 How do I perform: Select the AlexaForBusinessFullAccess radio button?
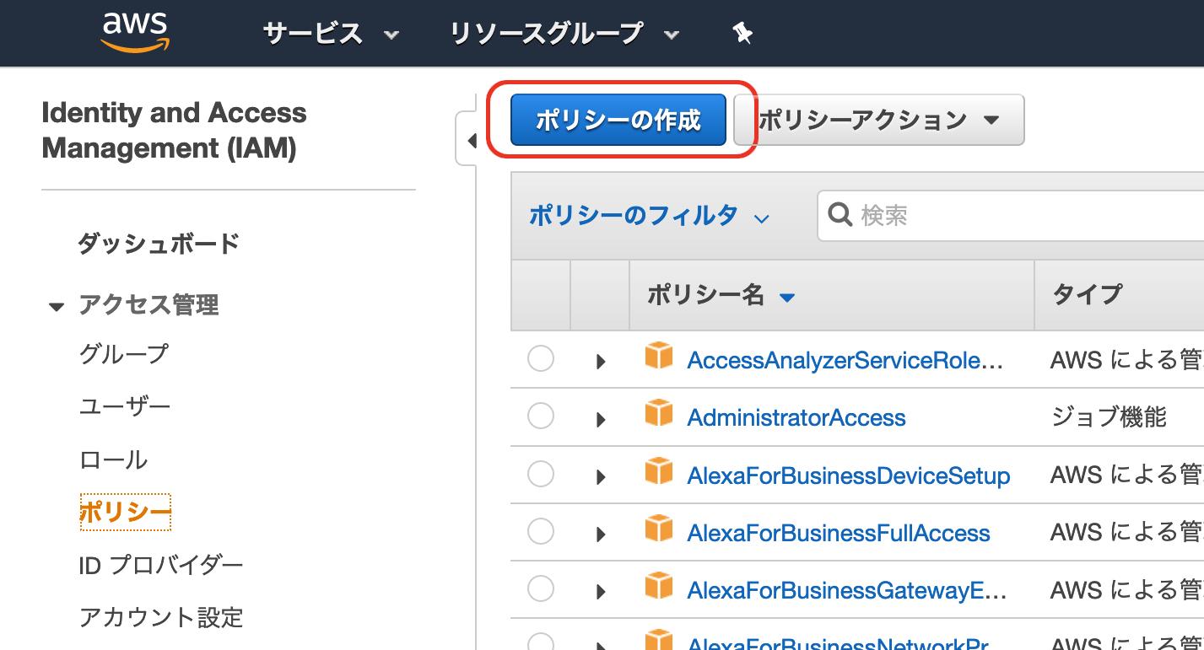click(540, 531)
